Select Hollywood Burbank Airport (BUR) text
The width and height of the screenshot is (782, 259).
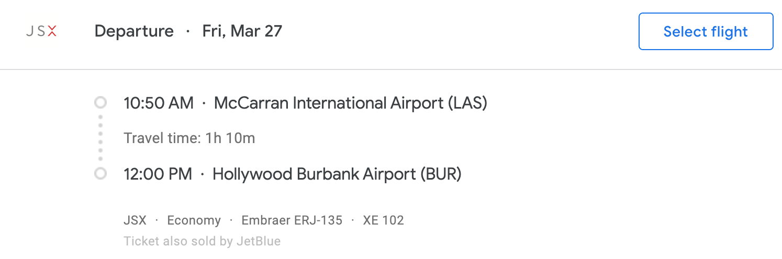pos(337,174)
